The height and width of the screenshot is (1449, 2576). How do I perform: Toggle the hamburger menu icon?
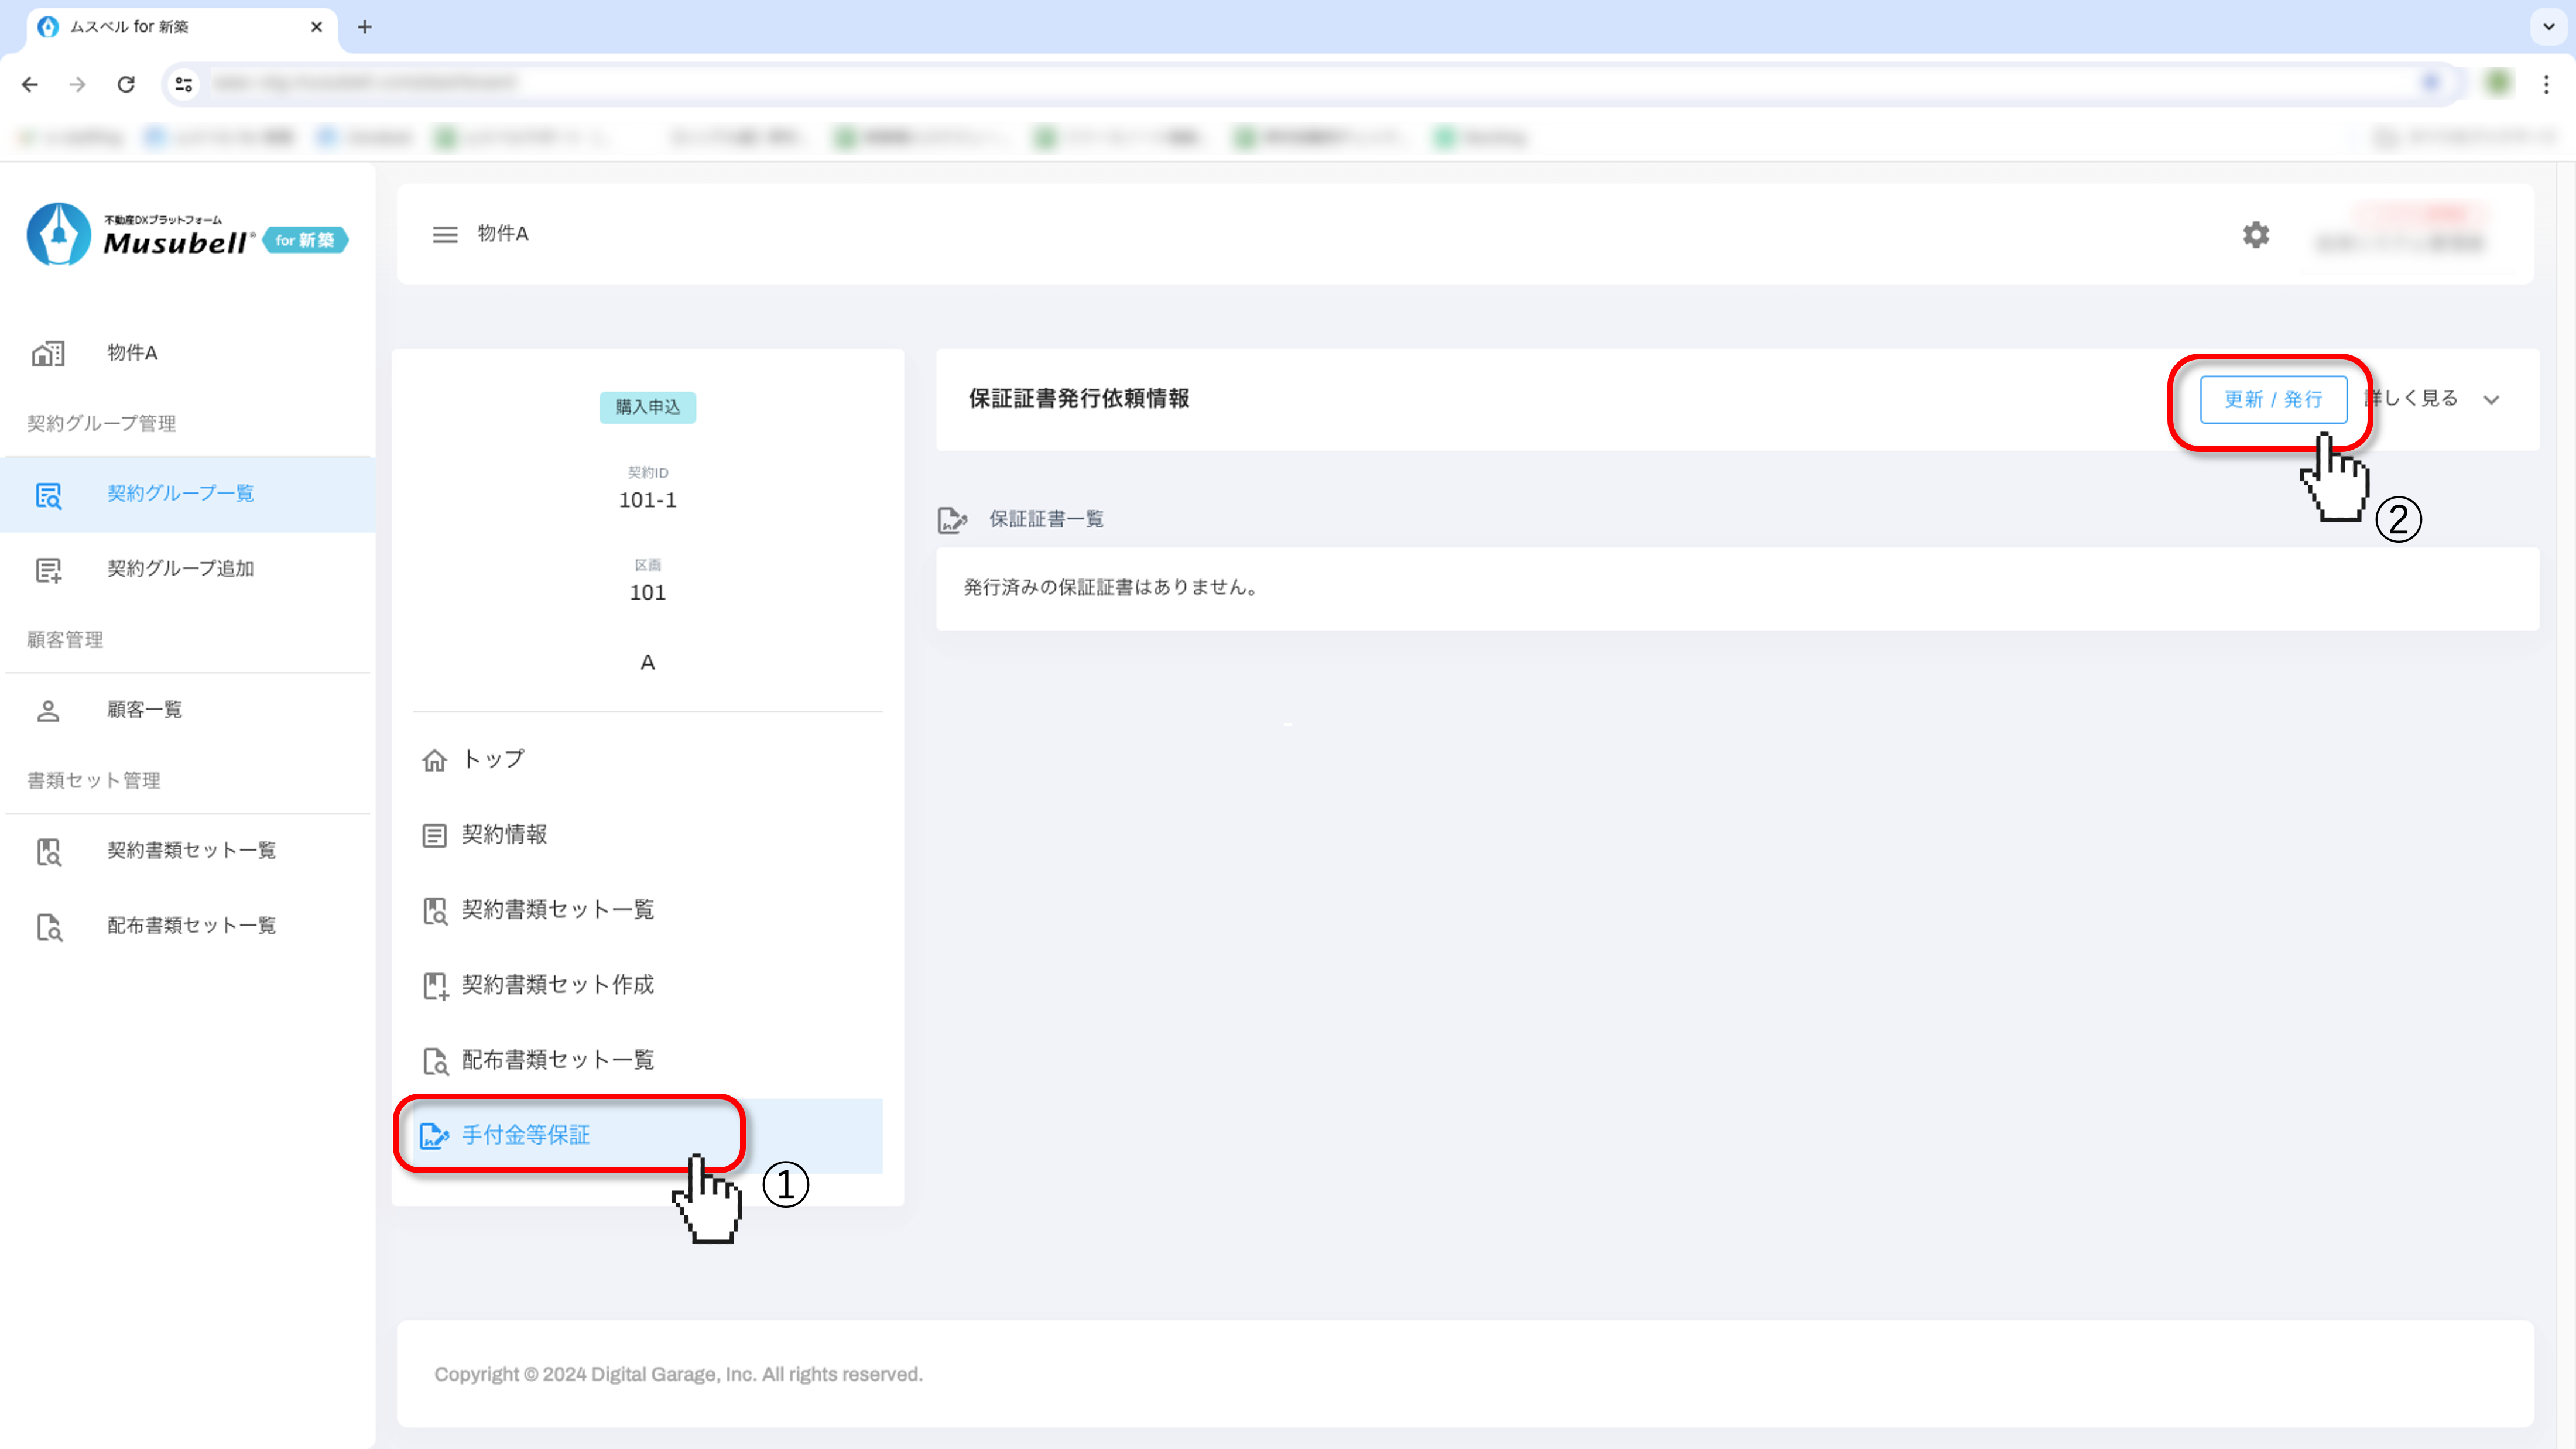[x=445, y=234]
